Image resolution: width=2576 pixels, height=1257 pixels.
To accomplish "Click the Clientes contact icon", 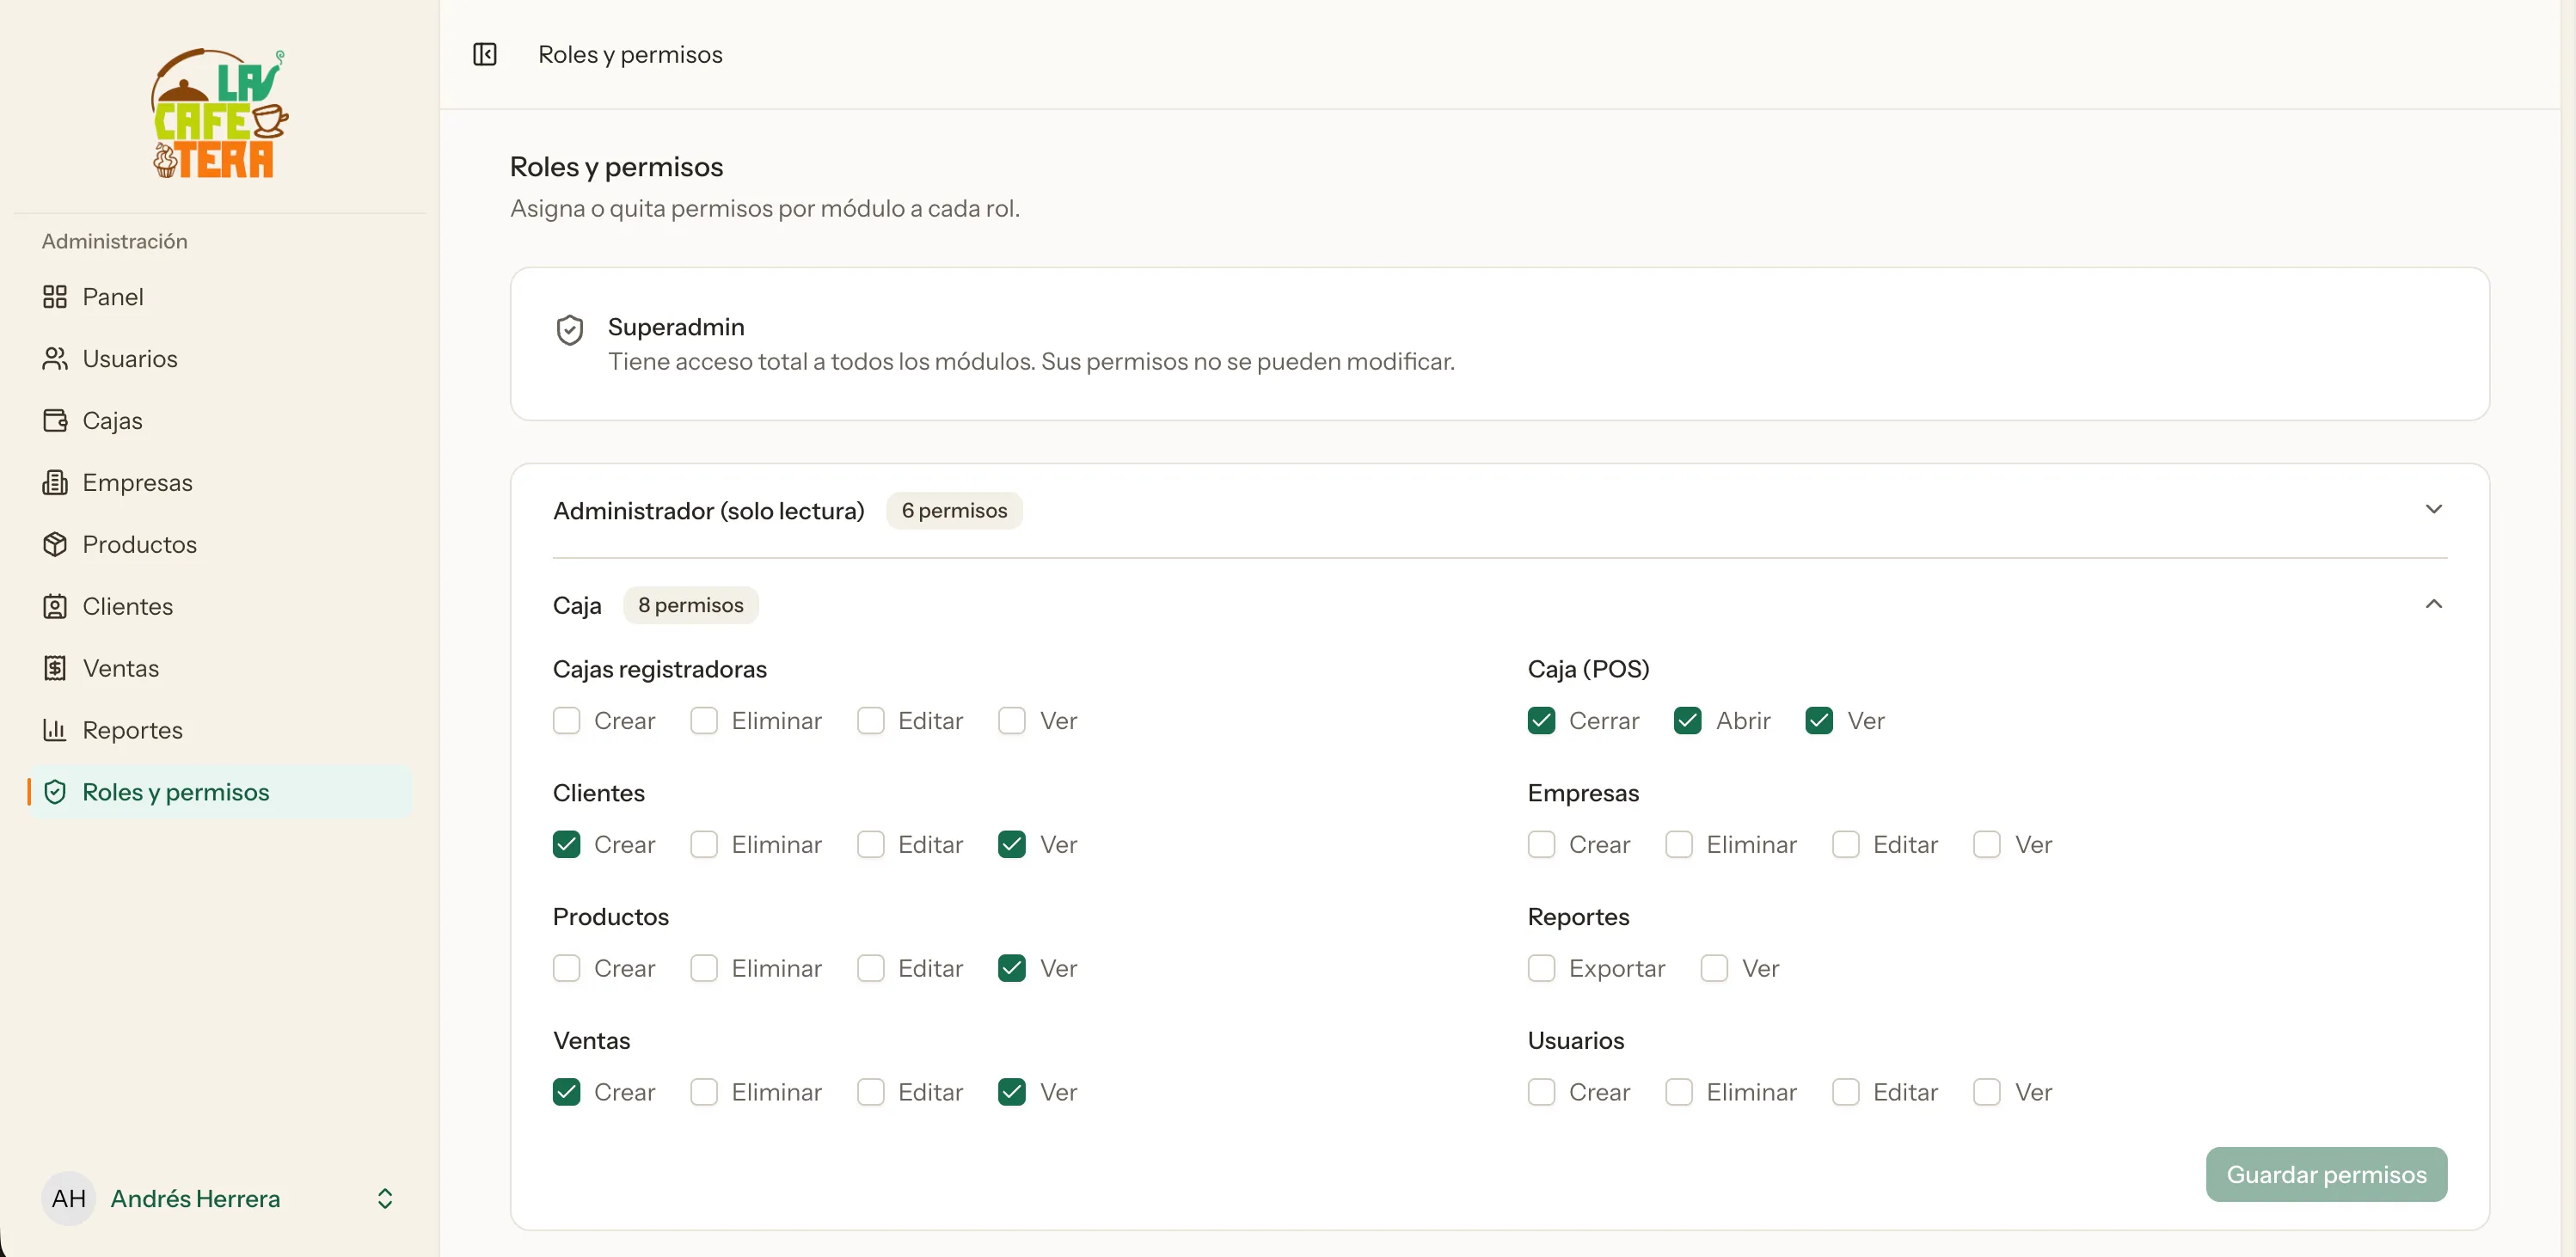I will tap(55, 607).
